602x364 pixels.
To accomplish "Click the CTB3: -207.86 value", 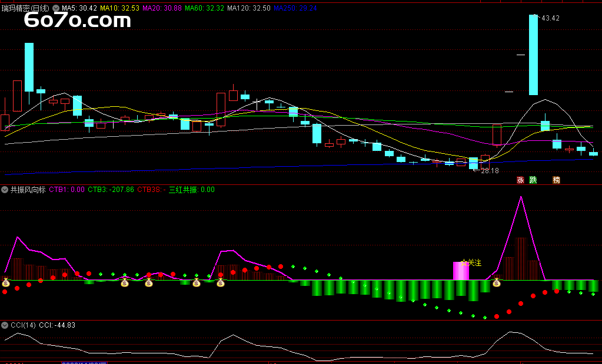I will click(111, 190).
